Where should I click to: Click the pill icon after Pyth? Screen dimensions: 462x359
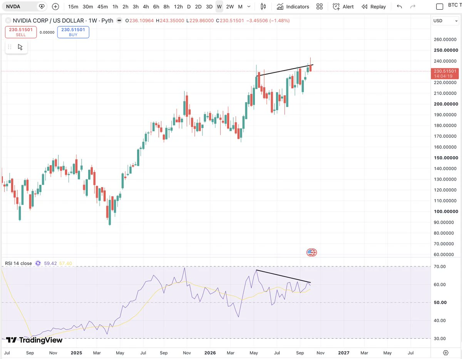(x=119, y=20)
